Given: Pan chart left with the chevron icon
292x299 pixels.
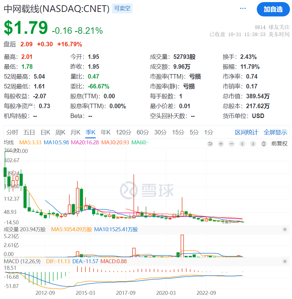Looking at the screenshot, I should point(242,144).
